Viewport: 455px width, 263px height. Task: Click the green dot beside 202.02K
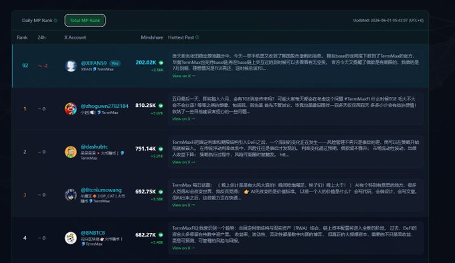pyautogui.click(x=161, y=62)
